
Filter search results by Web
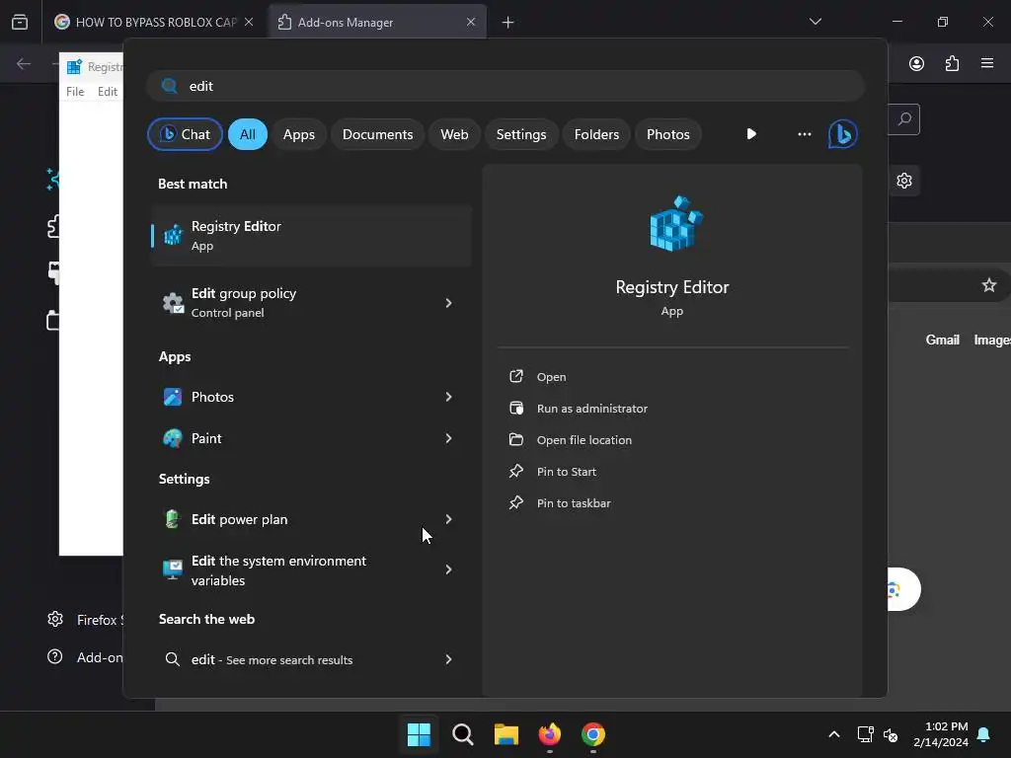[x=454, y=134]
